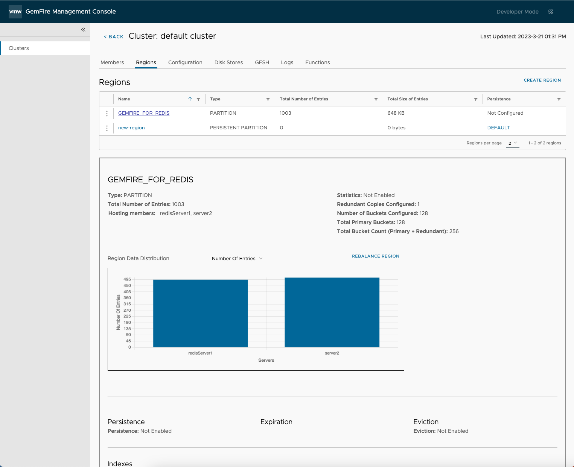The width and height of the screenshot is (574, 467).
Task: Switch to the Logs tab
Action: [287, 62]
